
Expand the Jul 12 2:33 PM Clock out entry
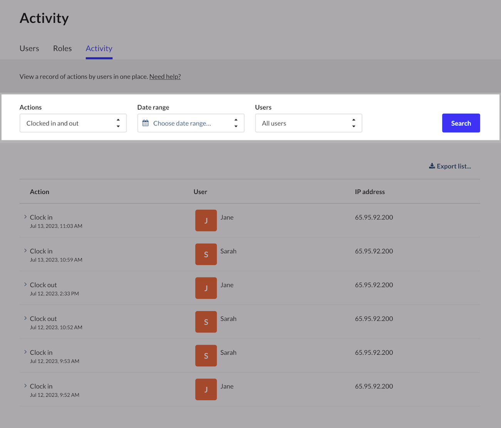[x=25, y=285]
